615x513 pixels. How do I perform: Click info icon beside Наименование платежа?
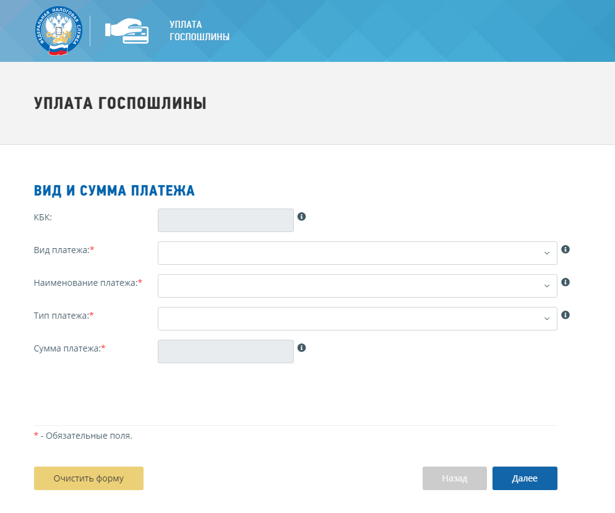click(565, 282)
